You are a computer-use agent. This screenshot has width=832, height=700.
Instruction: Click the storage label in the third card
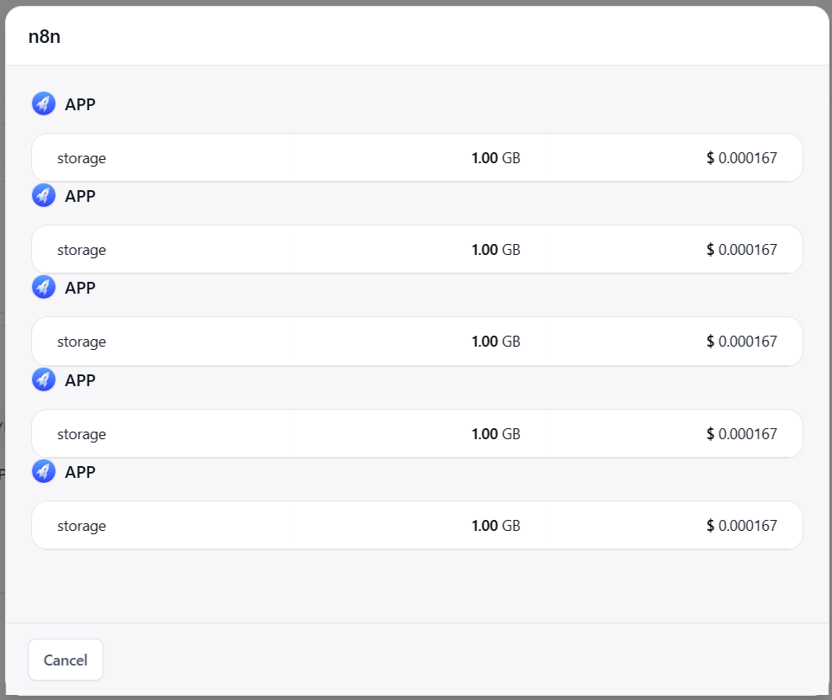tap(82, 342)
